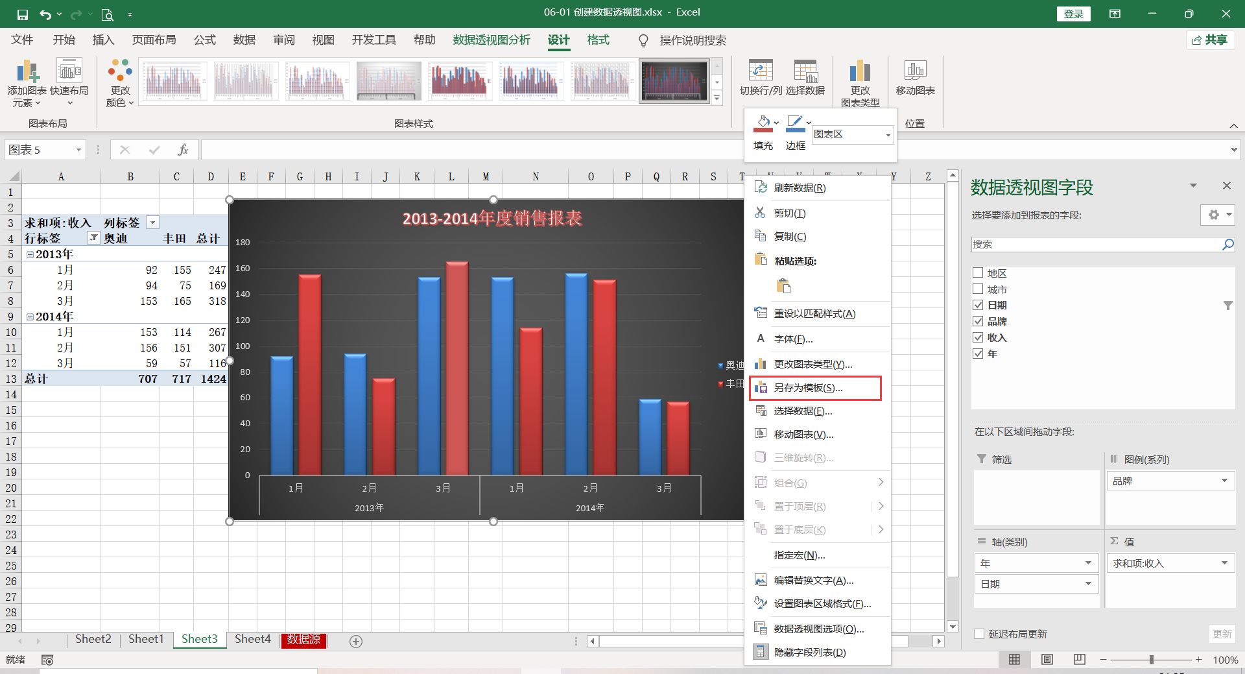This screenshot has width=1245, height=674.
Task: Switch to 数据源 worksheet tab
Action: (x=303, y=640)
